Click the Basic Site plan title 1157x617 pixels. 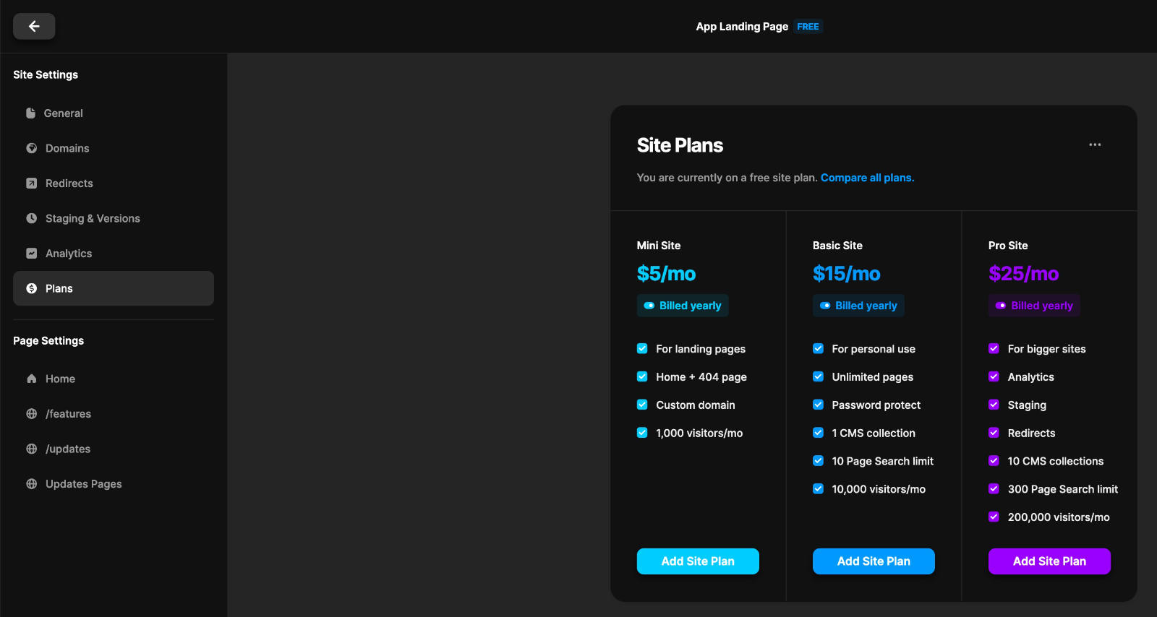(x=837, y=246)
